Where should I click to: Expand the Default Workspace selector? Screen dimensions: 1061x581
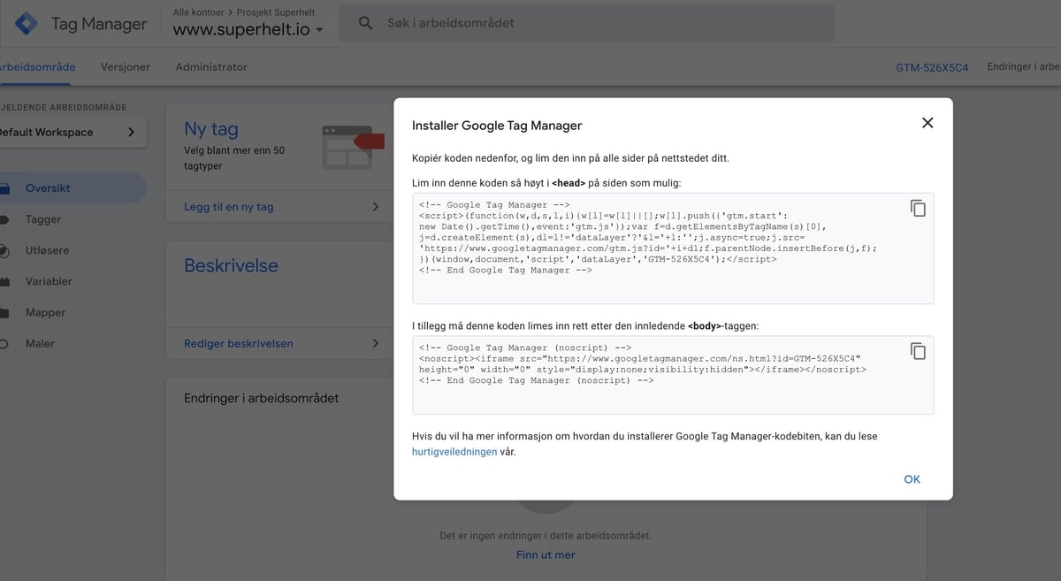71,132
